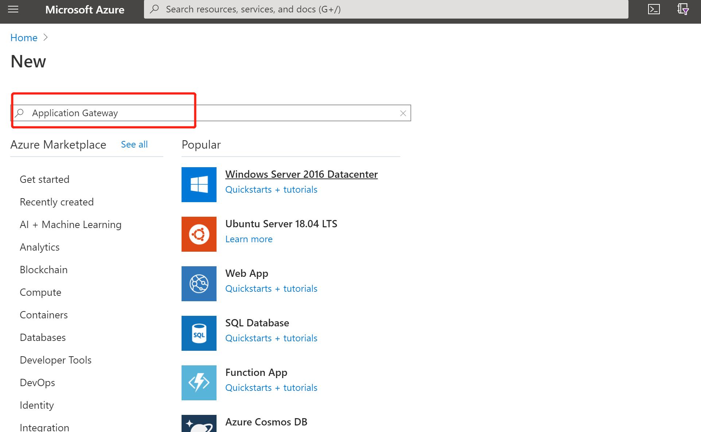
Task: Click the Web App globe icon
Action: pos(199,283)
